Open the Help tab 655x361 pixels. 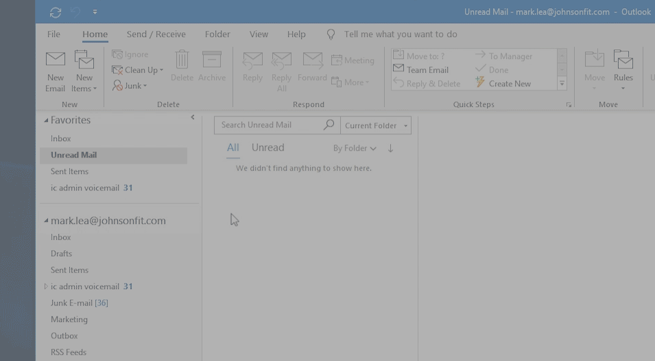click(x=296, y=34)
